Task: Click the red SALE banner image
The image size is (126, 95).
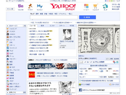Action: [x=32, y=75]
